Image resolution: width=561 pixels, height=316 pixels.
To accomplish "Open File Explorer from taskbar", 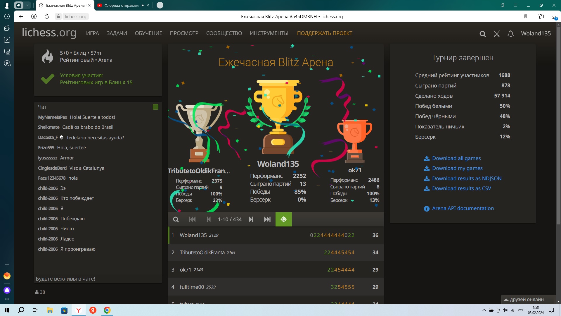I will point(50,310).
